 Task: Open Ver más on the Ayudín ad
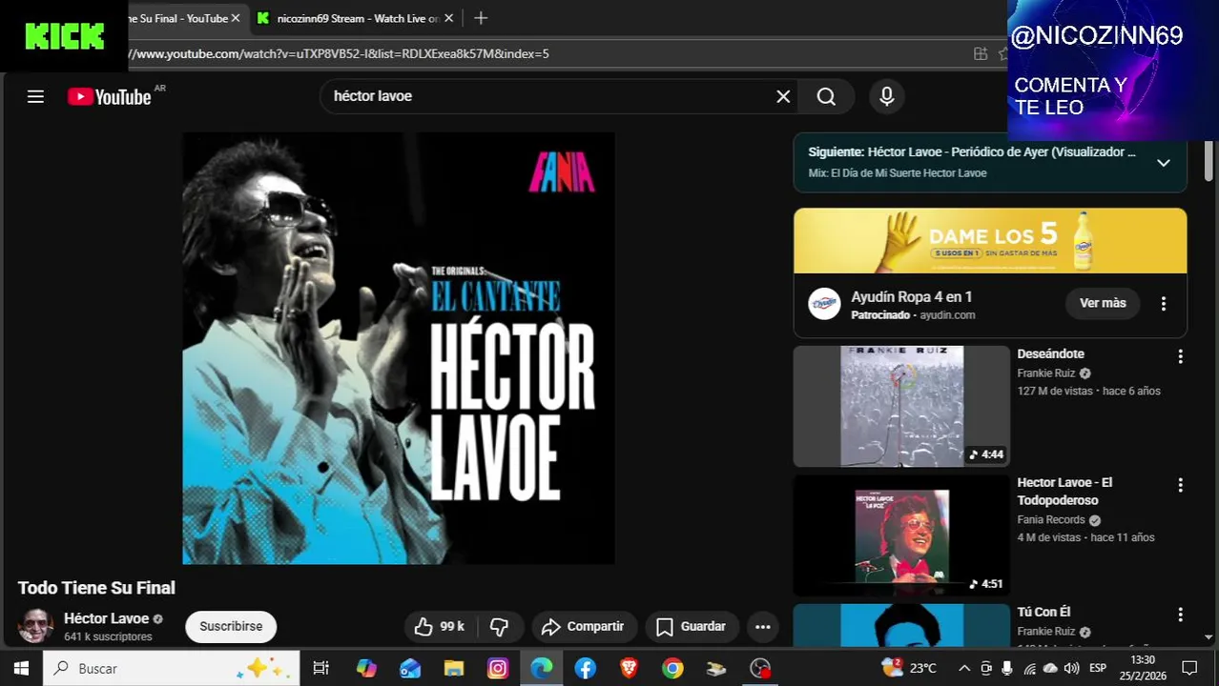click(x=1103, y=303)
